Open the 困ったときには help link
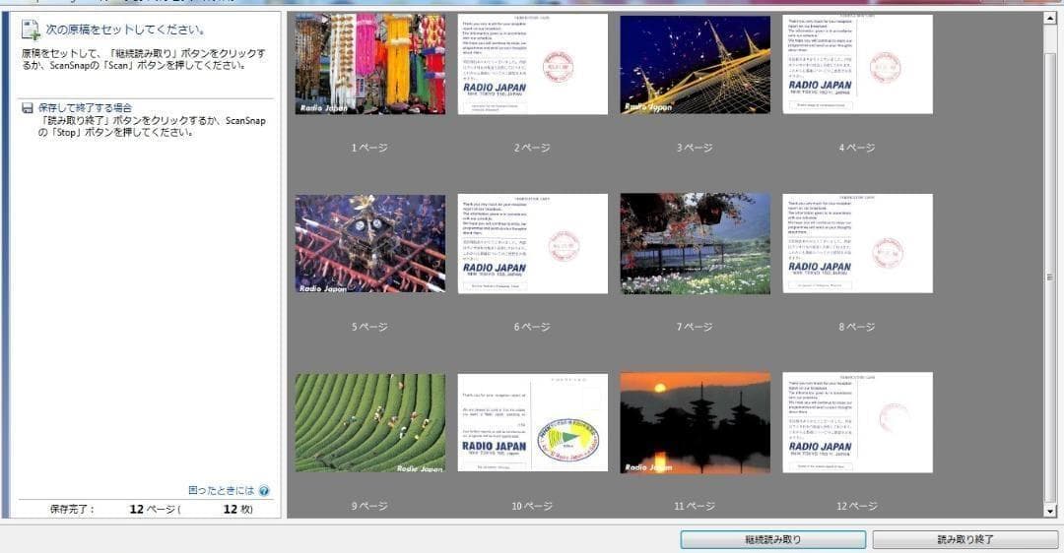 pyautogui.click(x=222, y=490)
